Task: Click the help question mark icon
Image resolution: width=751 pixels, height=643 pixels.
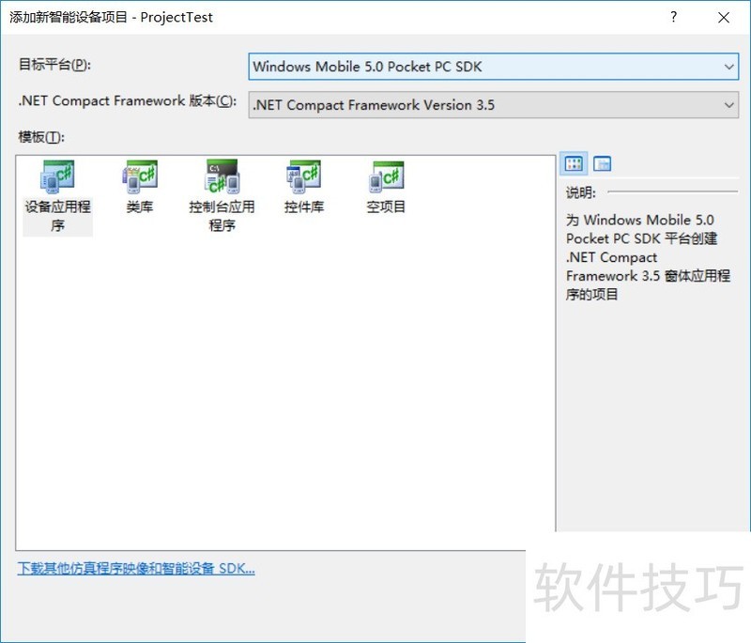Action: pyautogui.click(x=673, y=17)
